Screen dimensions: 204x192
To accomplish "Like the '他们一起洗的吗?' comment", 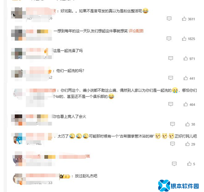I will tap(186, 78).
